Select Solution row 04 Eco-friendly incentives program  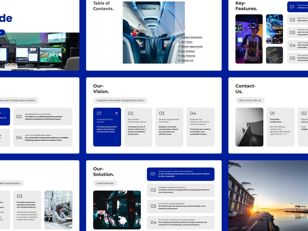coord(180,223)
